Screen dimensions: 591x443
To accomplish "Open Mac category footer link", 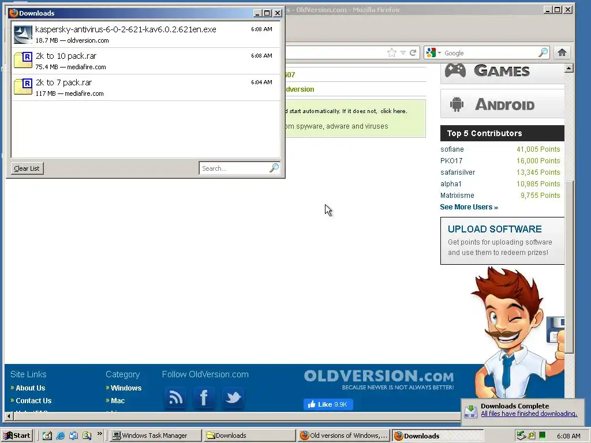I will tap(118, 401).
